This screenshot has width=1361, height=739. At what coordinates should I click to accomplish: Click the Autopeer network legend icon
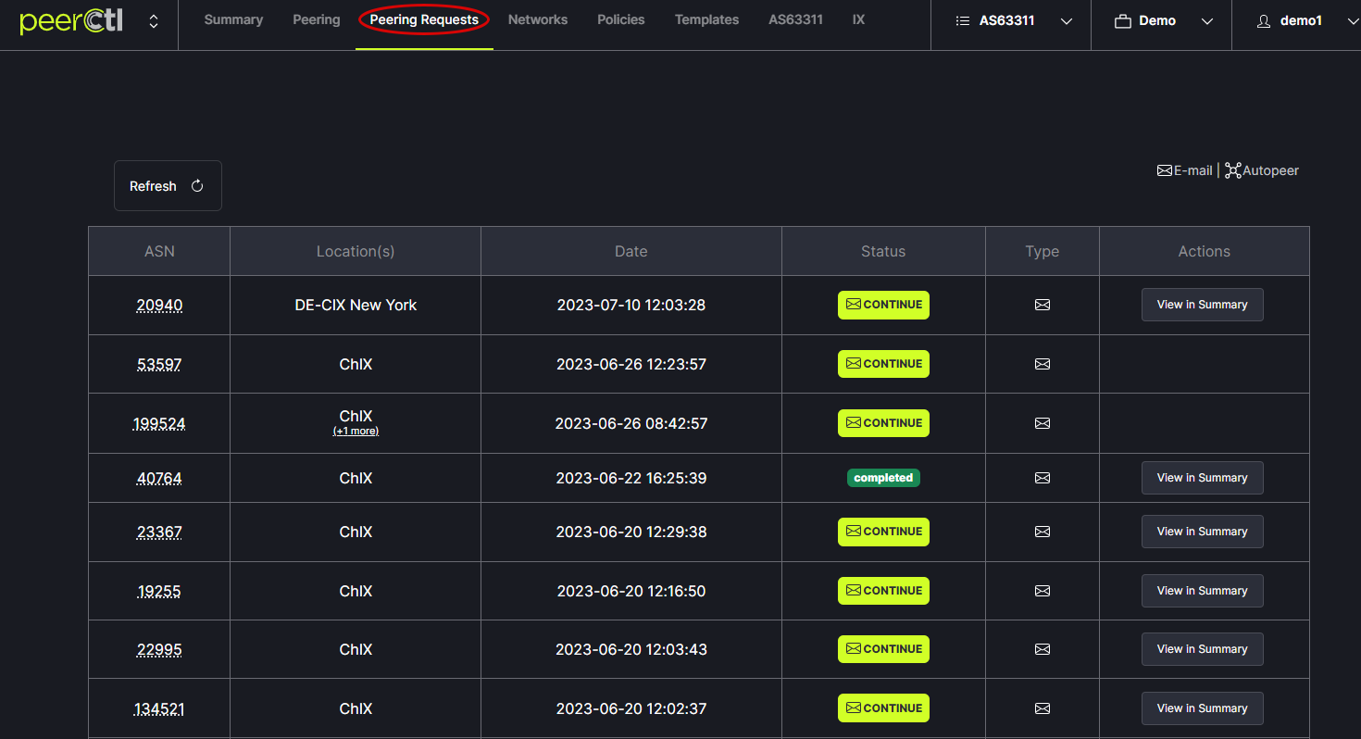pos(1232,170)
